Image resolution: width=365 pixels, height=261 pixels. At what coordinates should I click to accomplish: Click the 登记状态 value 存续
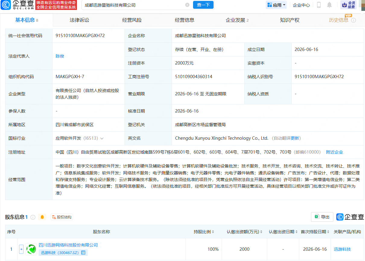[x=199, y=49]
